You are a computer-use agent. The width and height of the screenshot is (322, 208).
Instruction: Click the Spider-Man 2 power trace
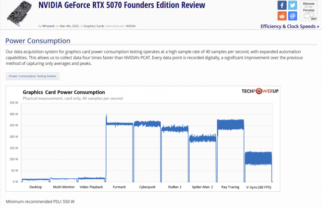coord(202,138)
